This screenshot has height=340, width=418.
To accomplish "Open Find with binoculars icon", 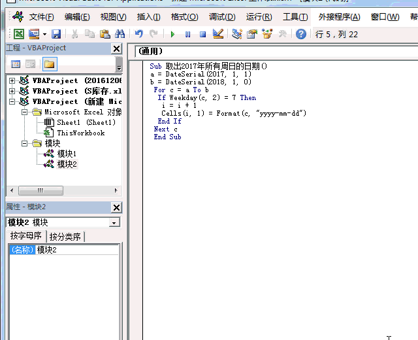I will coord(120,34).
